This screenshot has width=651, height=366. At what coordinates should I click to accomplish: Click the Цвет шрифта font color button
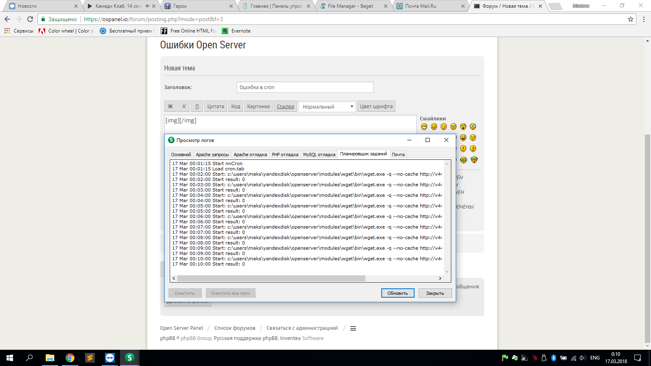click(x=376, y=107)
